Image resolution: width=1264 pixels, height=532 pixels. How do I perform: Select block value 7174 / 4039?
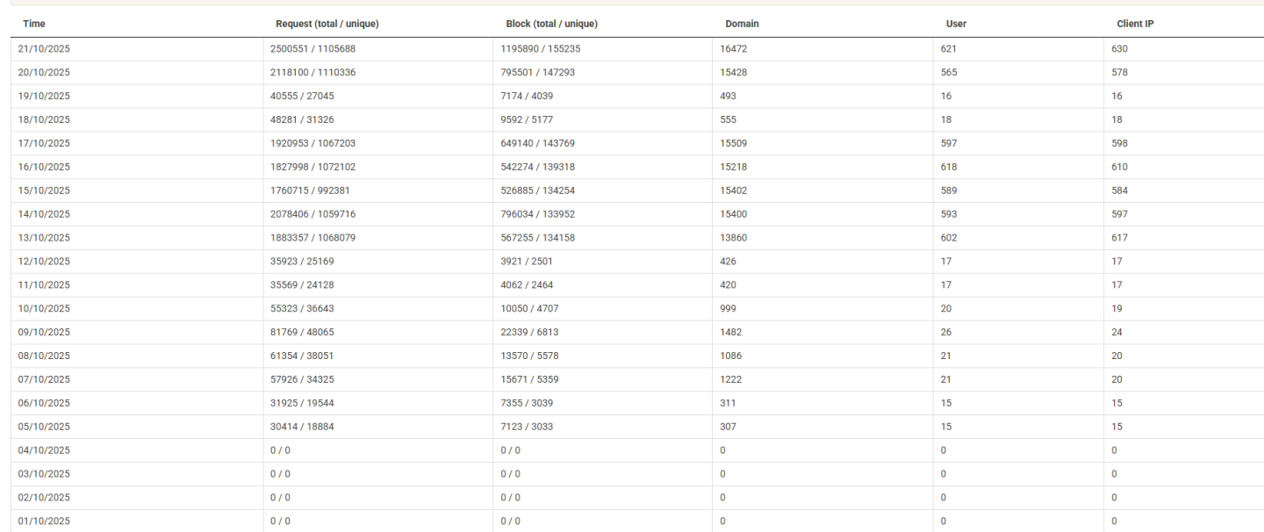(527, 96)
